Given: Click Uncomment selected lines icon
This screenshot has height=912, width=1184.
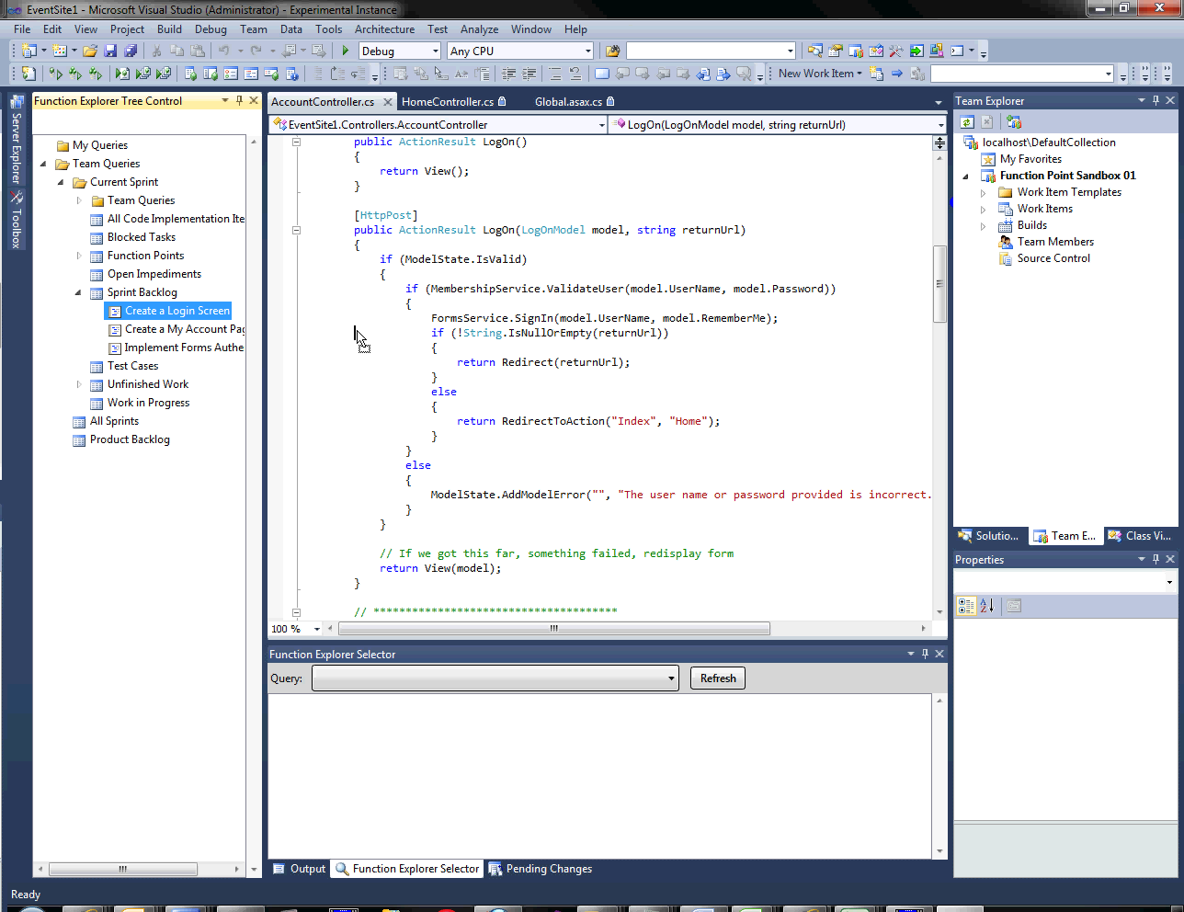Looking at the screenshot, I should [575, 74].
